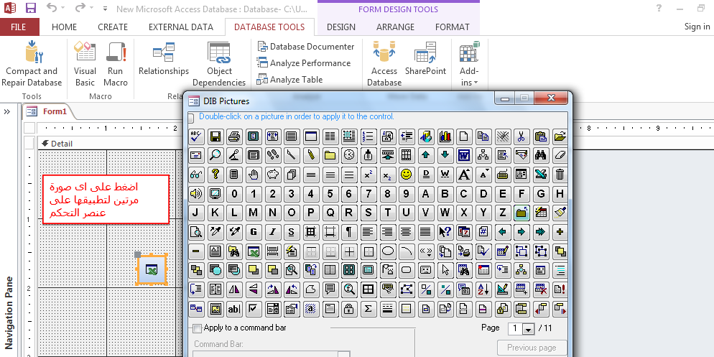The height and width of the screenshot is (357, 714).
Task: Select the printer picture in DIB Pictures
Action: point(234,136)
